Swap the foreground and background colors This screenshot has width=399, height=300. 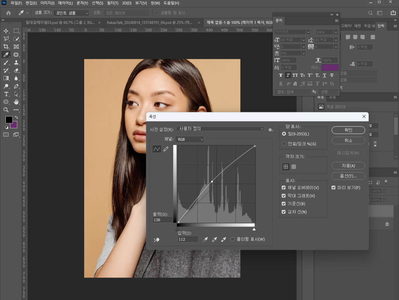click(16, 117)
